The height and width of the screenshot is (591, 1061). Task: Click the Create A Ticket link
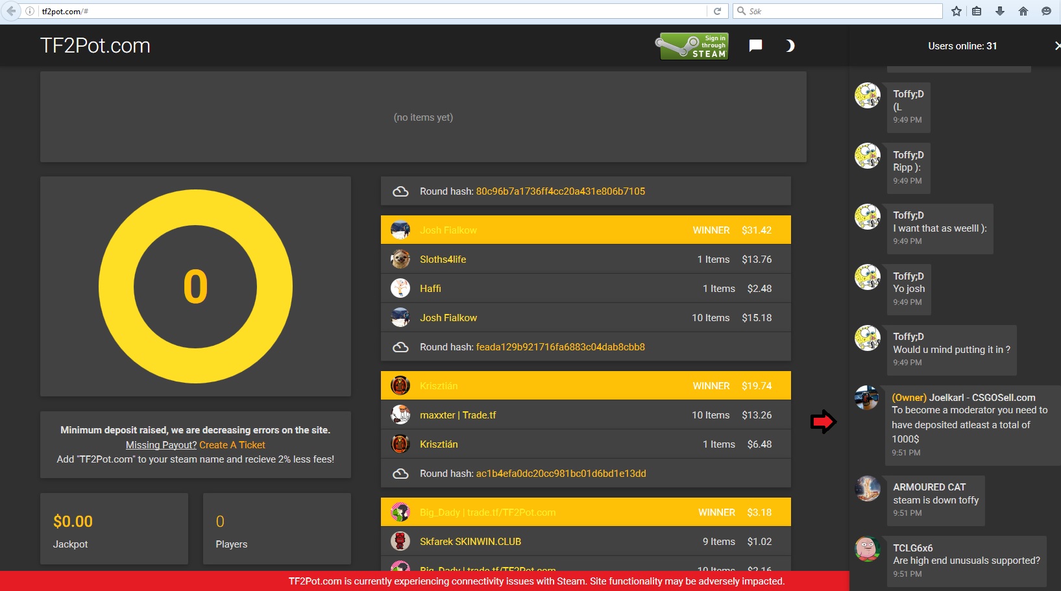tap(232, 445)
